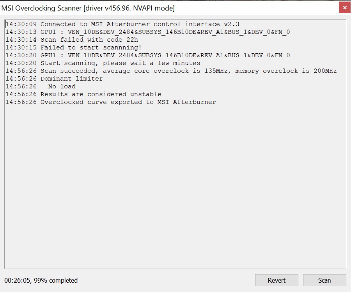Close the MSI Overclocking Scanner window
351x292 pixels.
coord(344,8)
